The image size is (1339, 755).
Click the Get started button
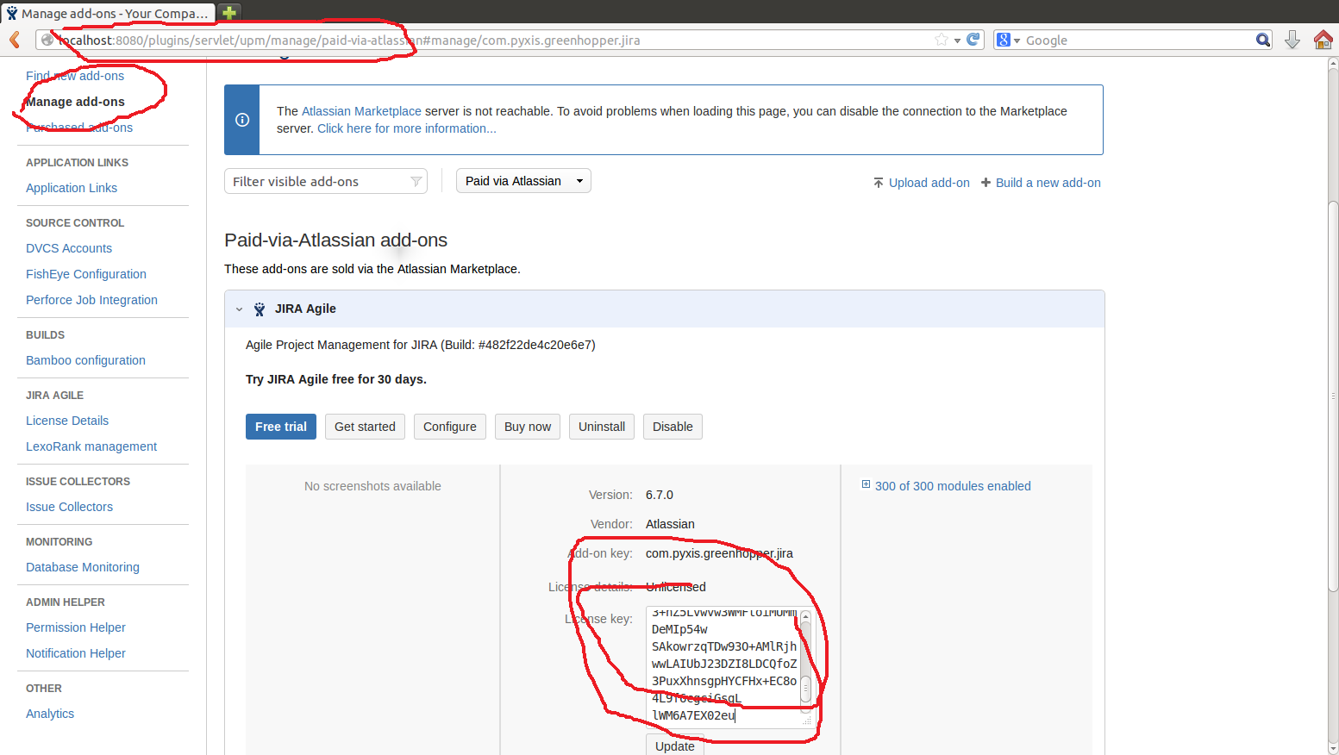tap(365, 427)
